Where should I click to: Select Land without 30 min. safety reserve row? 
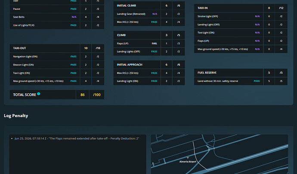pyautogui.click(x=241, y=81)
